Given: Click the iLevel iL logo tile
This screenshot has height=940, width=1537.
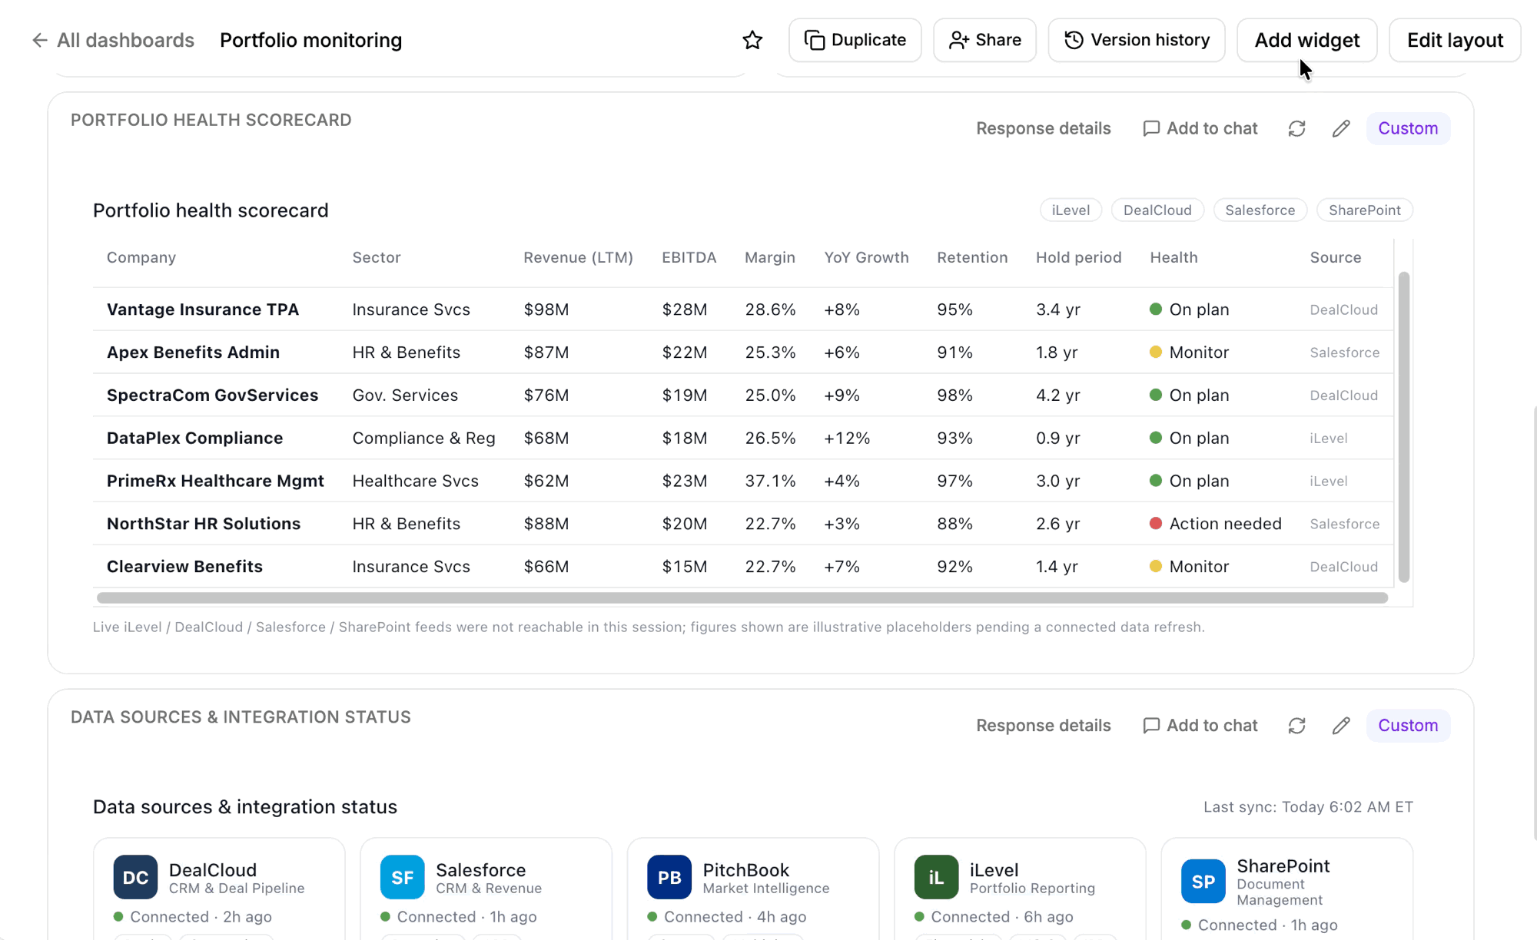Looking at the screenshot, I should click(x=936, y=877).
